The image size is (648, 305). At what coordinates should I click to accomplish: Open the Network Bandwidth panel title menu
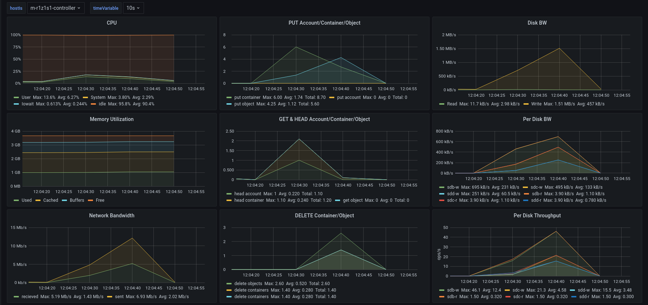point(111,216)
